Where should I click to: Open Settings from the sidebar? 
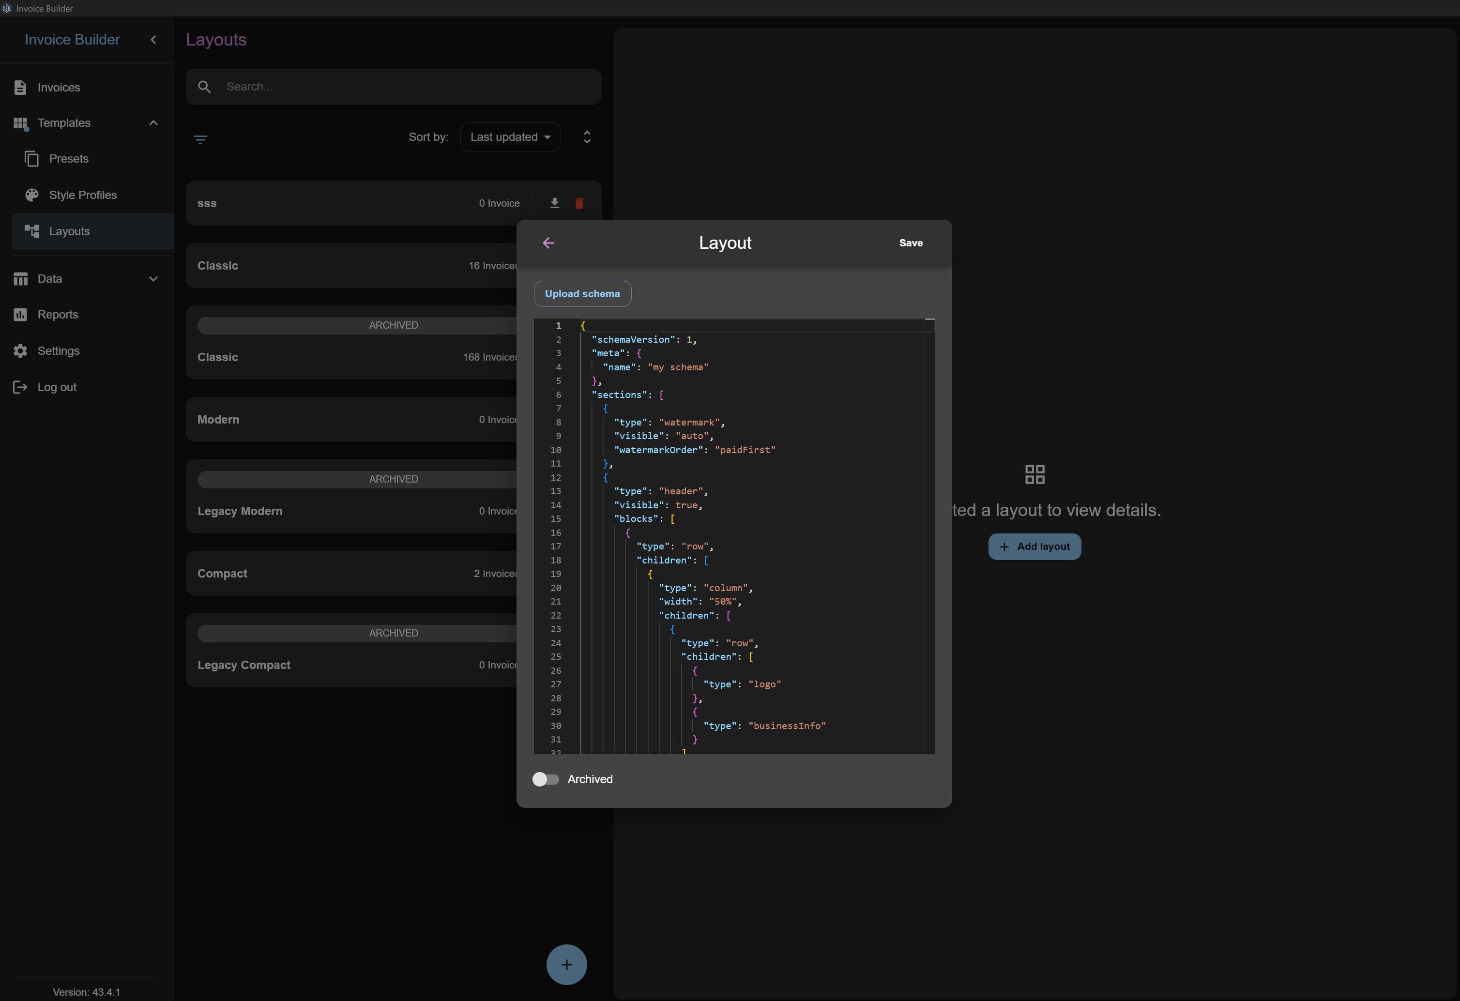point(87,351)
